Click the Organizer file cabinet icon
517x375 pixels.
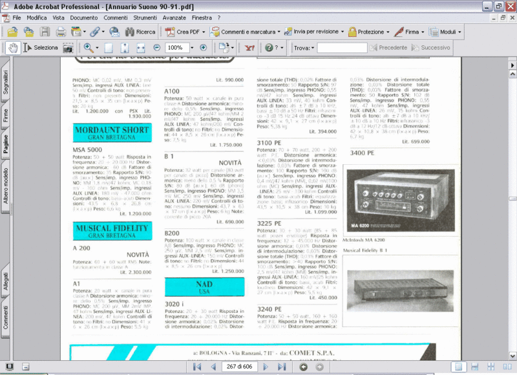(x=76, y=32)
